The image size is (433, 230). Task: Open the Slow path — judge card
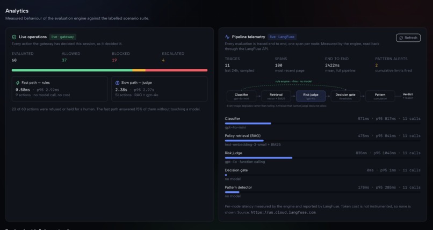coord(160,89)
